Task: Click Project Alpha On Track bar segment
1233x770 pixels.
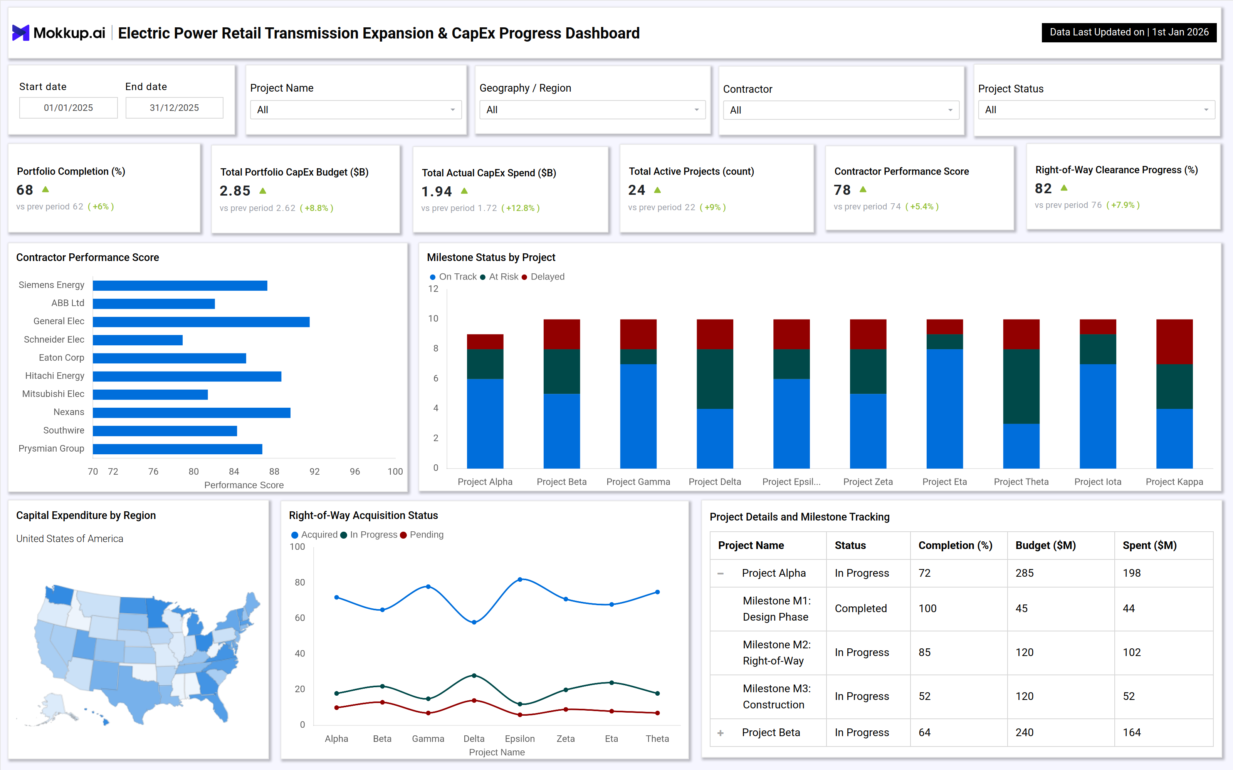Action: pos(485,424)
